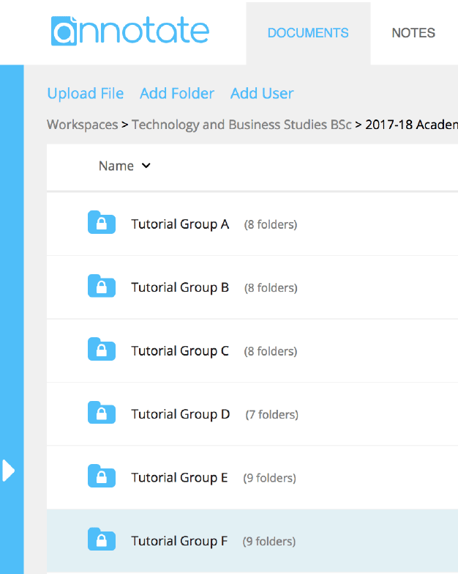Image resolution: width=458 pixels, height=574 pixels.
Task: Click the Add User link
Action: [262, 94]
